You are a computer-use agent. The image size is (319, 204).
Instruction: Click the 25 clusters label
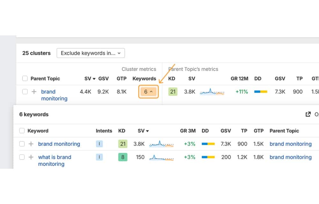tap(36, 53)
